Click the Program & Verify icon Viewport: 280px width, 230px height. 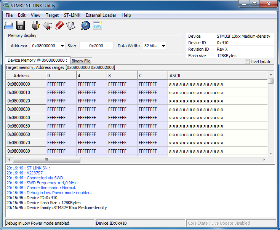tap(71, 26)
